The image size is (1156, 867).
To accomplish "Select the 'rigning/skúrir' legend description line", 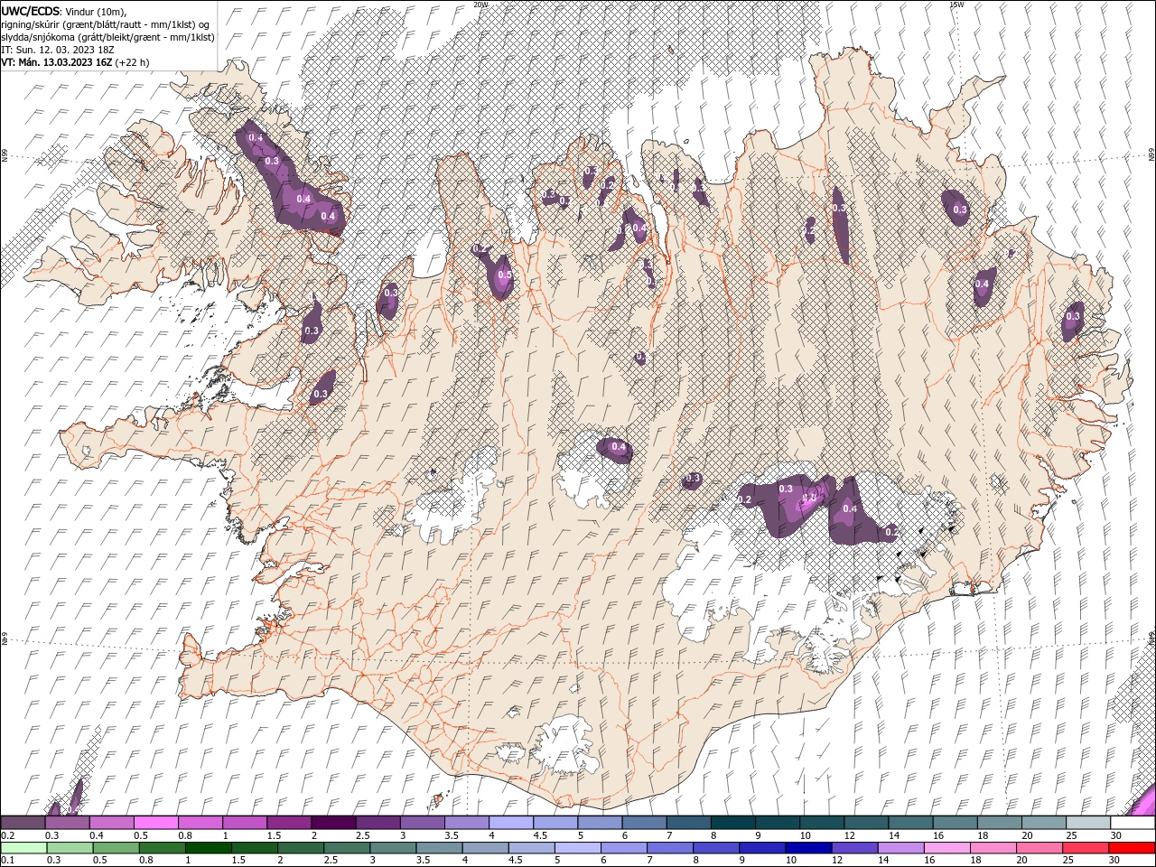I will pyautogui.click(x=106, y=24).
